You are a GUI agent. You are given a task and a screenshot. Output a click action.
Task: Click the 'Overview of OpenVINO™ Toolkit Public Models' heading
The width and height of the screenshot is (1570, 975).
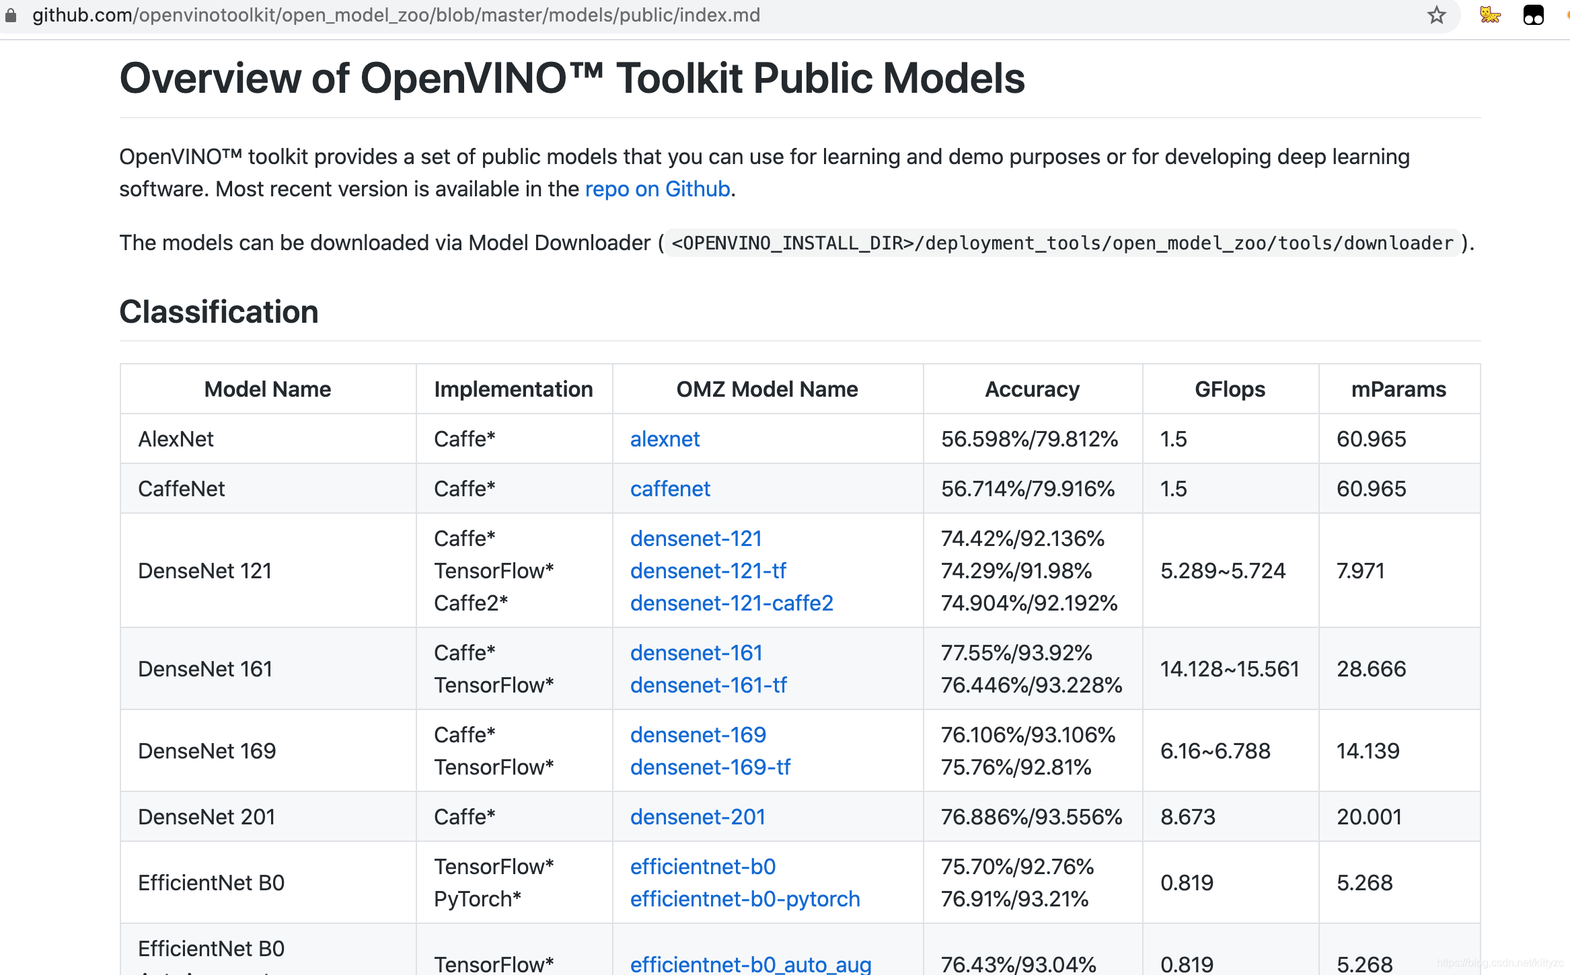pos(572,78)
